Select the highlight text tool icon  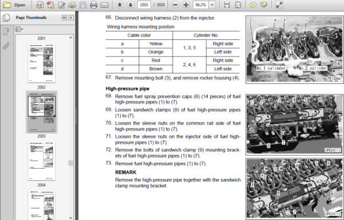[264, 5]
